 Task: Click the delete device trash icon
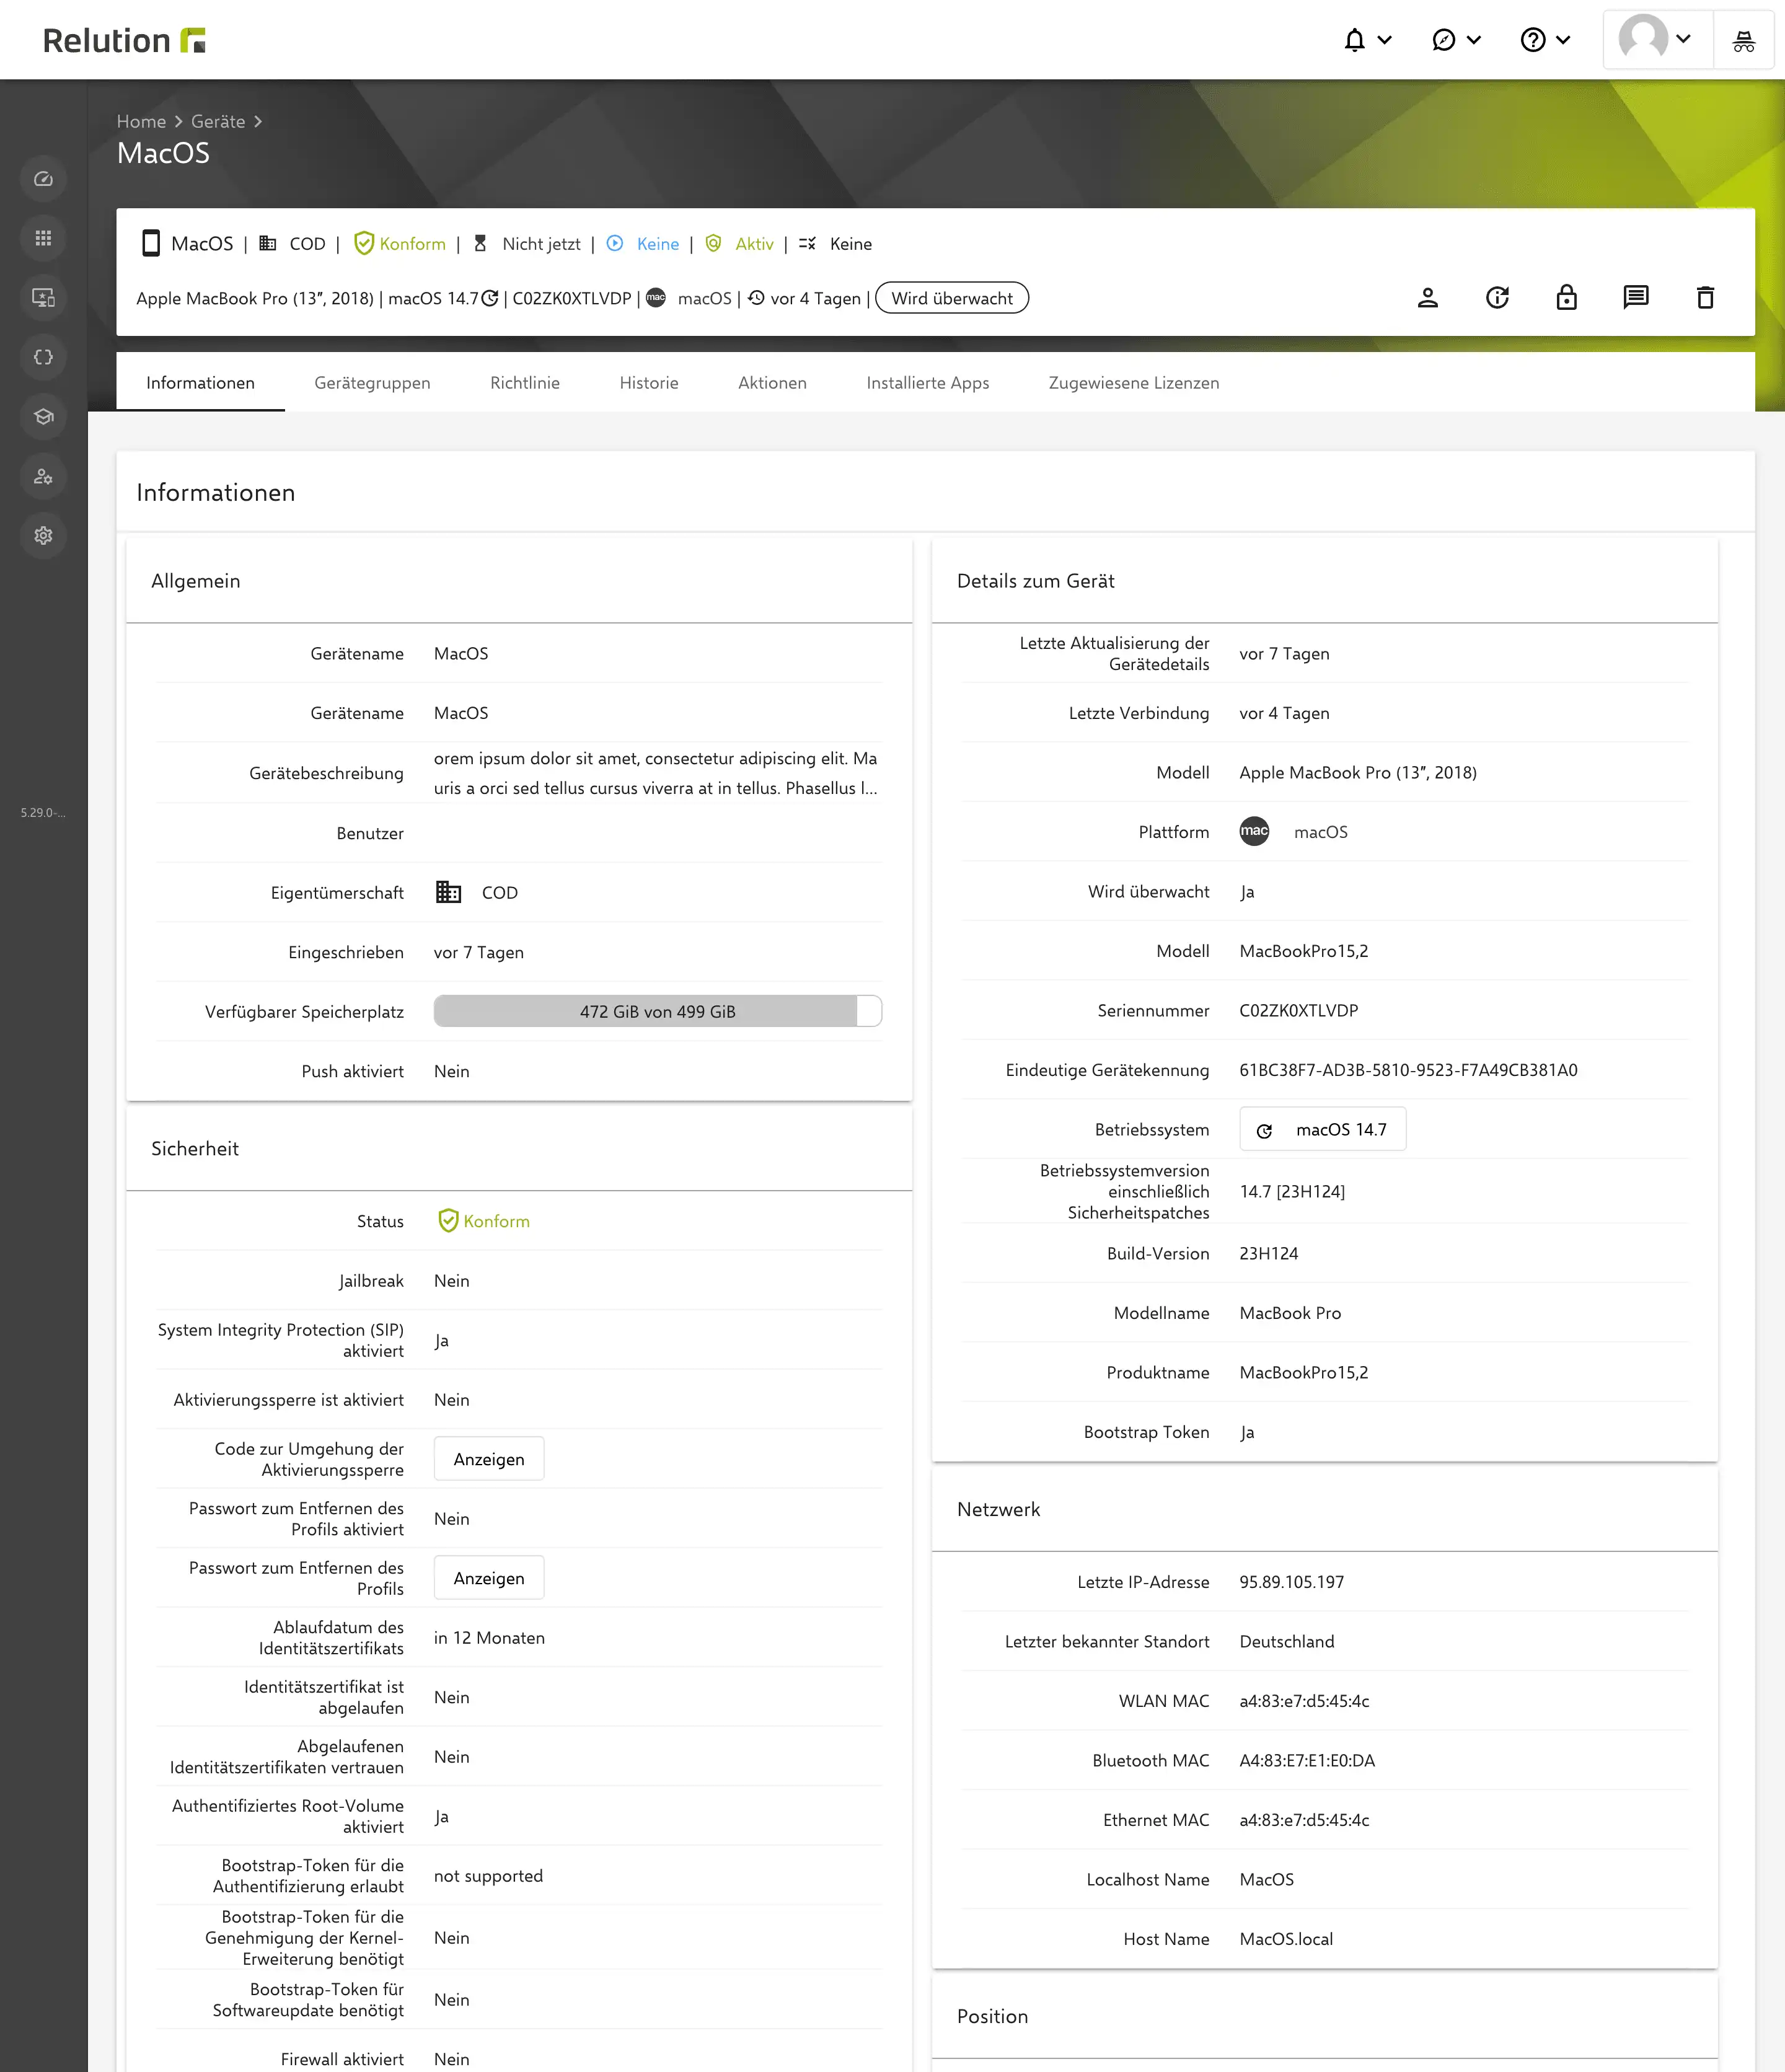pyautogui.click(x=1706, y=298)
